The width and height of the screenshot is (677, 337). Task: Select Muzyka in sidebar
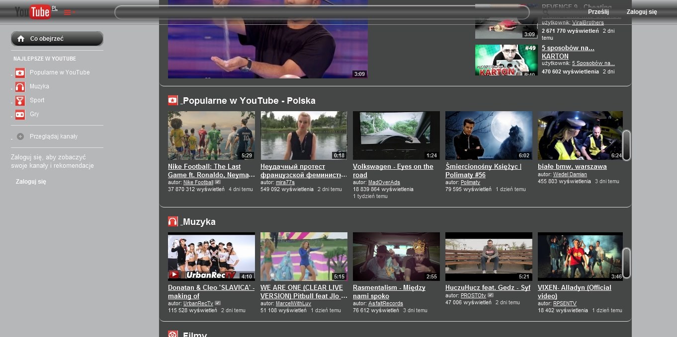pyautogui.click(x=39, y=86)
